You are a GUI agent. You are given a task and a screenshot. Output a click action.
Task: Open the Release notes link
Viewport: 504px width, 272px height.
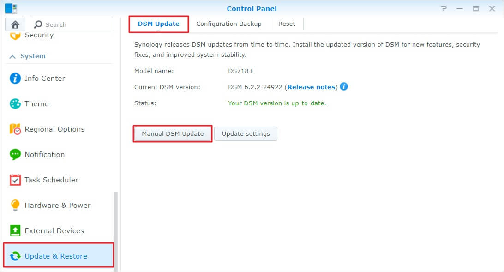point(311,87)
